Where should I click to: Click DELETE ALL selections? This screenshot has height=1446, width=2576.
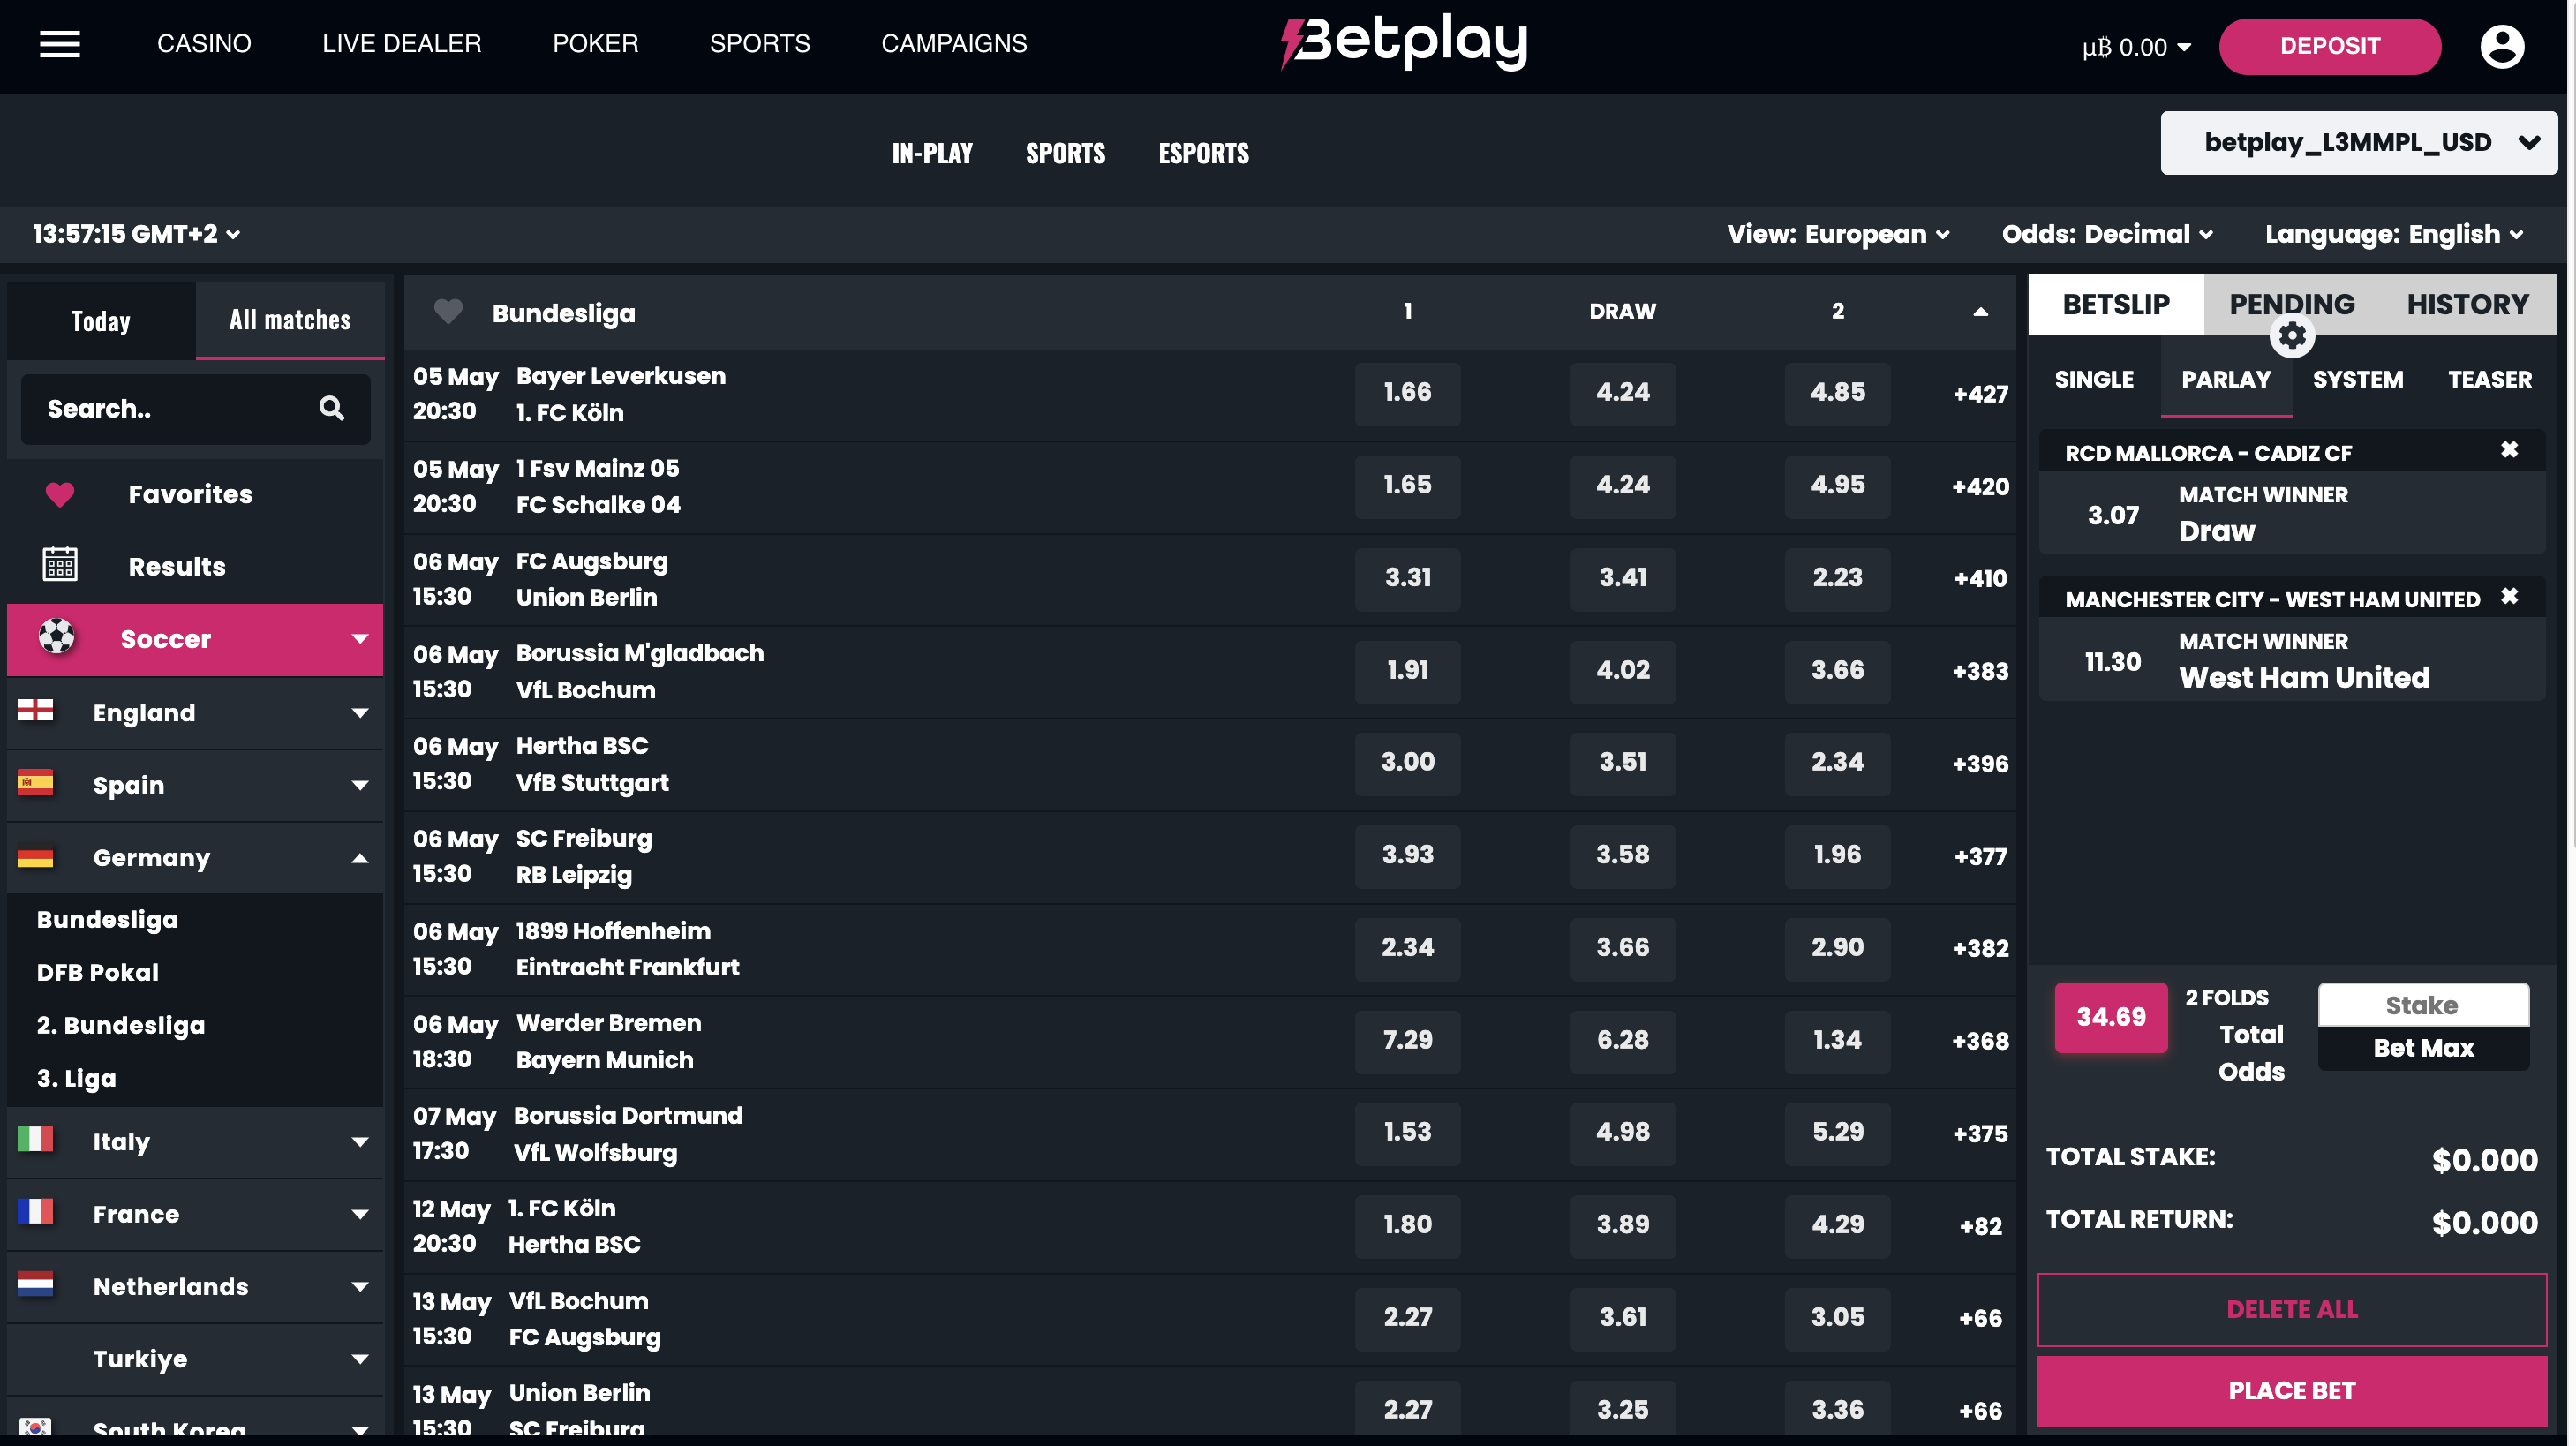click(2291, 1308)
